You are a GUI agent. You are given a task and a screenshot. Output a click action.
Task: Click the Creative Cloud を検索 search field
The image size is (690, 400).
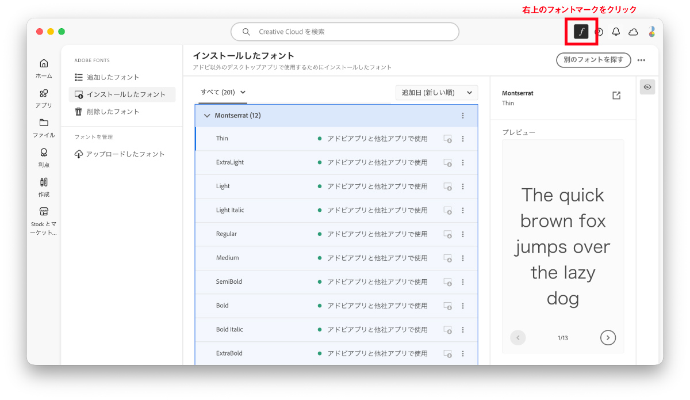coord(345,32)
